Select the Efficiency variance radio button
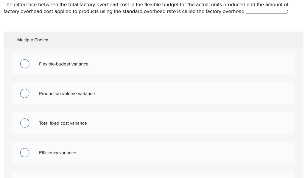This screenshot has width=305, height=178. [25, 152]
